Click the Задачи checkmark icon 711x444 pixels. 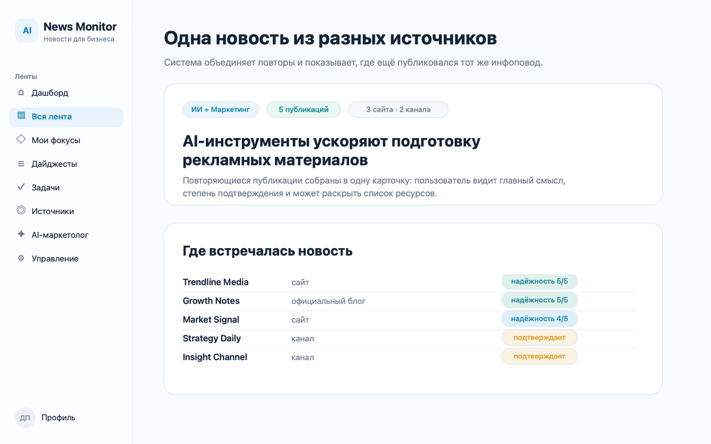[21, 187]
